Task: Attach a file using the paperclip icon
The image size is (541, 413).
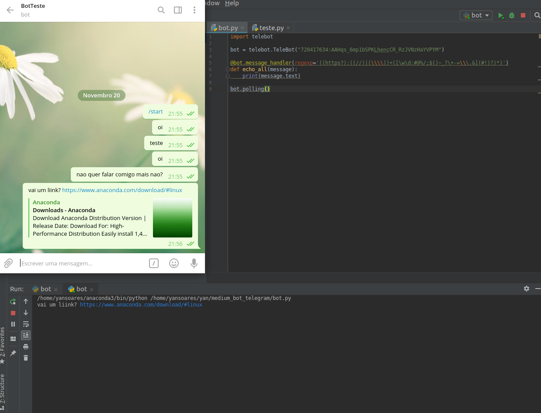Action: 8,263
